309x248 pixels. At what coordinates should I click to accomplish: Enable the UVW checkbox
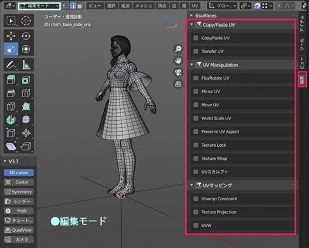196,225
